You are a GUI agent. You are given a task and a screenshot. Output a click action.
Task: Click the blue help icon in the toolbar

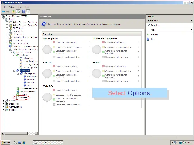pos(24,11)
